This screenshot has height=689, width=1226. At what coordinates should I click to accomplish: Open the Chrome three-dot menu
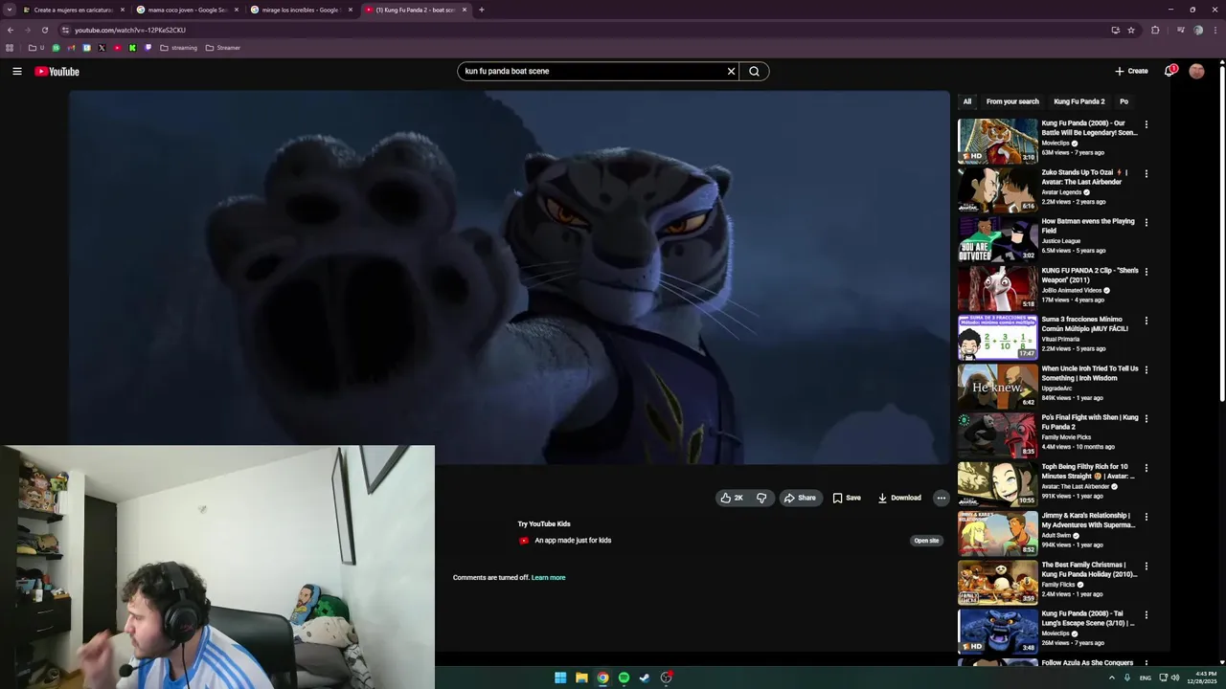coord(1215,30)
